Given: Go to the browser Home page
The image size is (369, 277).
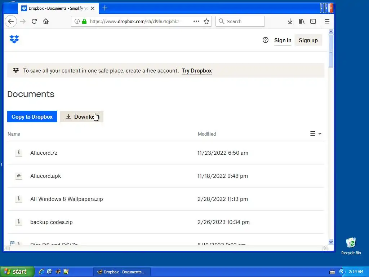Looking at the screenshot, I should pyautogui.click(x=46, y=21).
